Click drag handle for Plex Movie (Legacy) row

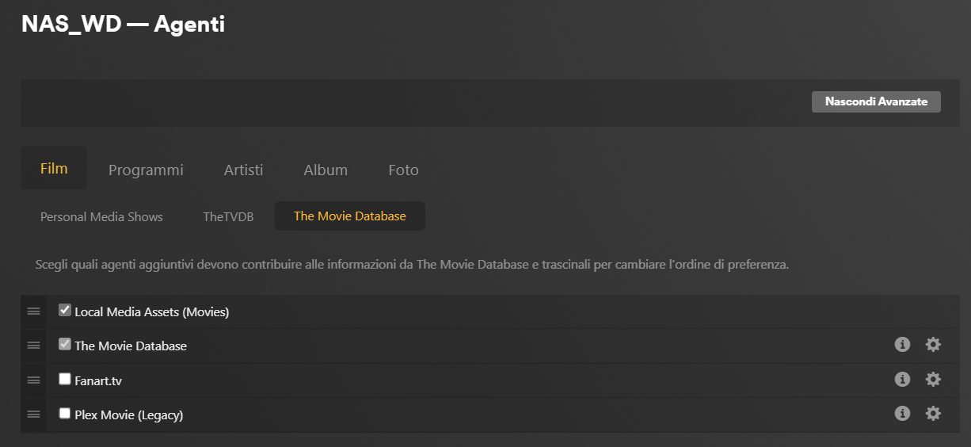(x=33, y=415)
